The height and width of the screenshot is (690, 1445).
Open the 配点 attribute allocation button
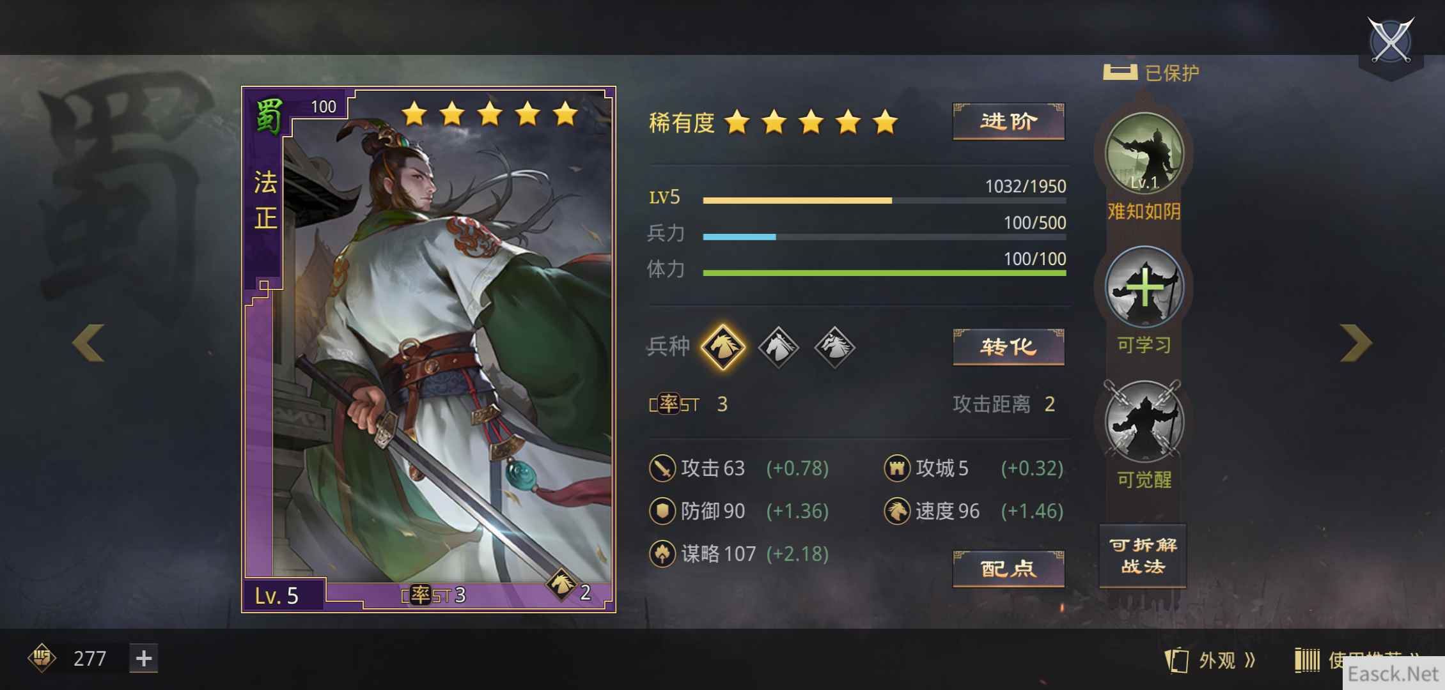click(1008, 569)
